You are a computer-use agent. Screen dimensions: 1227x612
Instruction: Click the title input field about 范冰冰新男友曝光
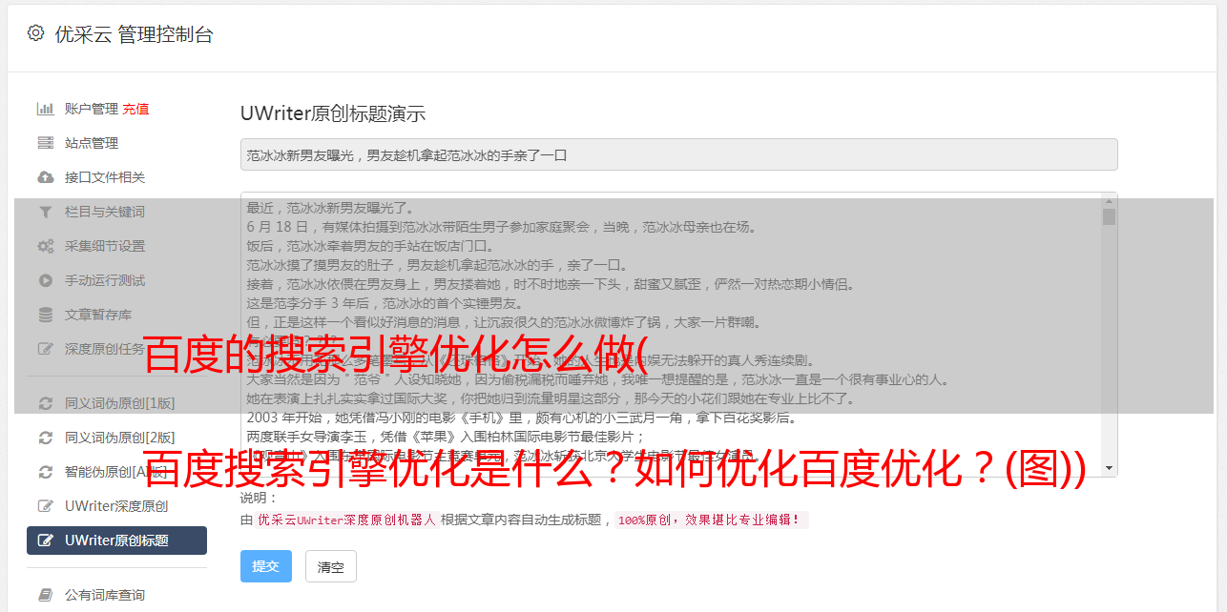click(678, 154)
